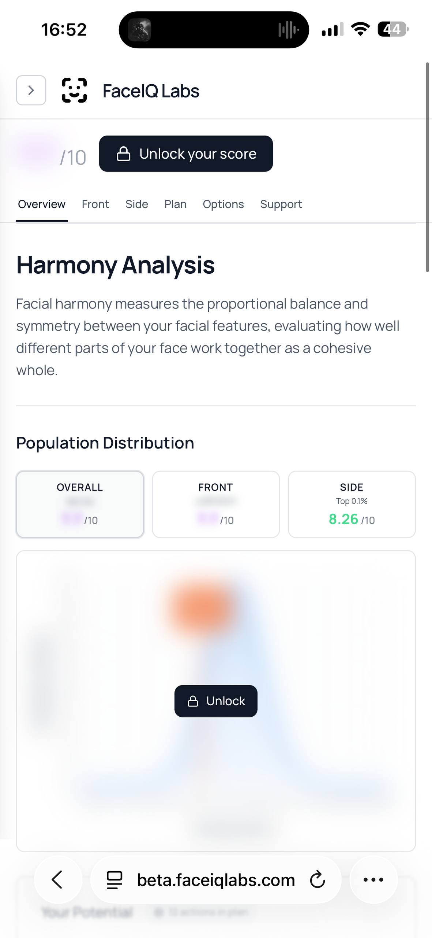Choose the FRONT distribution card
The height and width of the screenshot is (938, 432).
point(216,504)
